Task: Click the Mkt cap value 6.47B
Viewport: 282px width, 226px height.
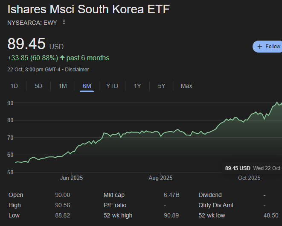Action: click(x=172, y=195)
